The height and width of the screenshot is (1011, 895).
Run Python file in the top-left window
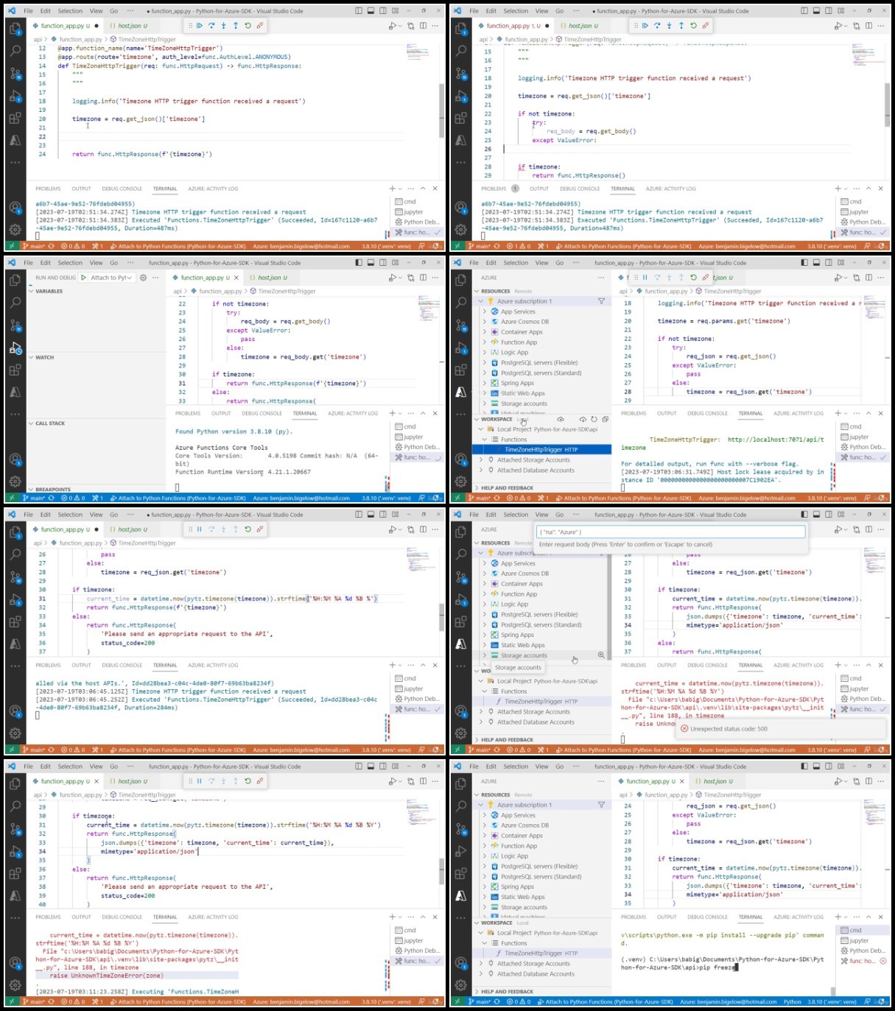pos(393,26)
